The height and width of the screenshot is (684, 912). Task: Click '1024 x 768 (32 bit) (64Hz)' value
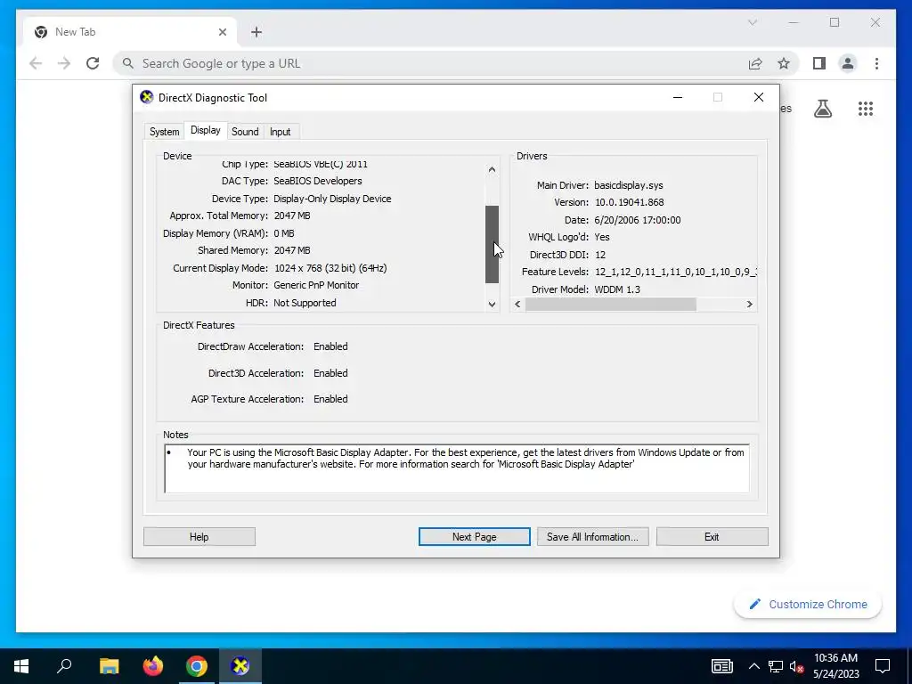pyautogui.click(x=330, y=268)
